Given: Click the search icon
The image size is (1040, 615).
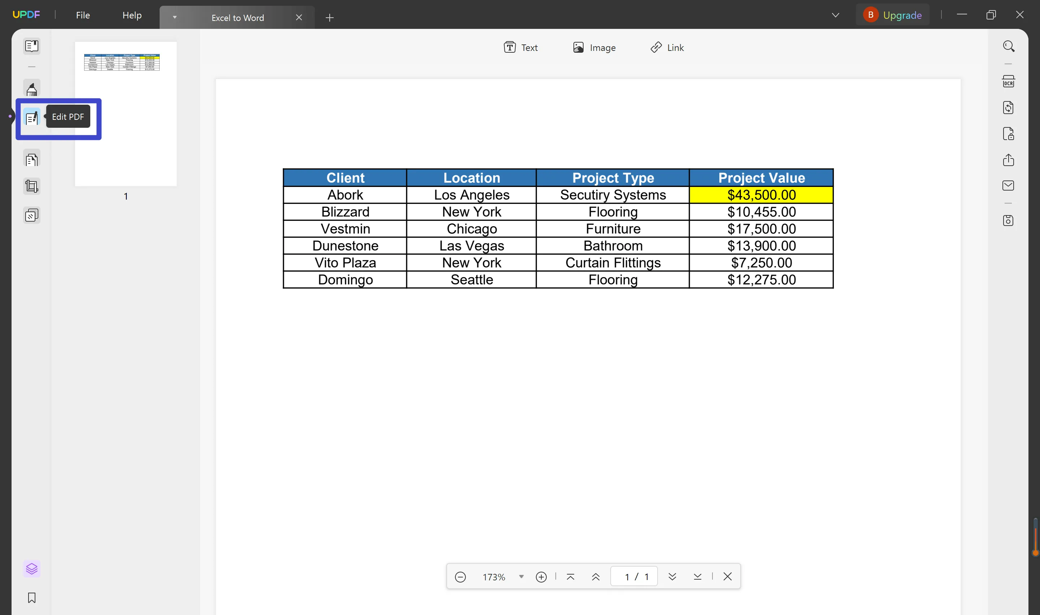Looking at the screenshot, I should point(1009,46).
